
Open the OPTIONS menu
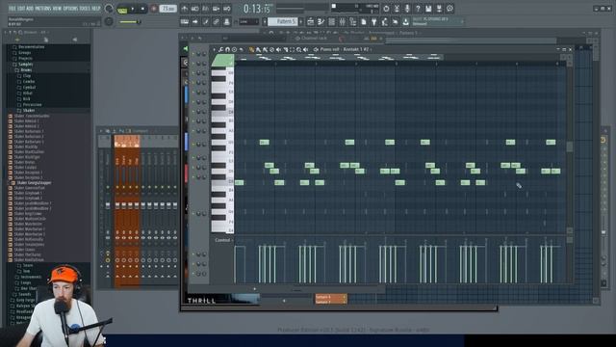[70, 9]
